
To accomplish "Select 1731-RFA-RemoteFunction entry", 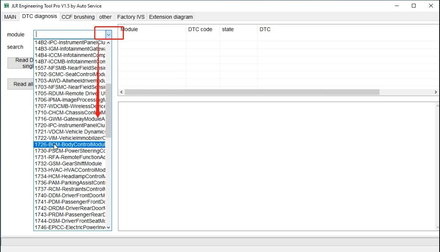I will 69,157.
